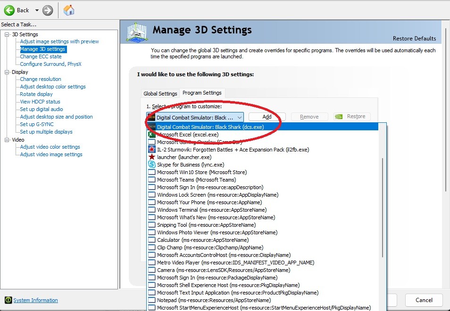Click the Cancel button
This screenshot has width=450, height=311.
pos(424,300)
